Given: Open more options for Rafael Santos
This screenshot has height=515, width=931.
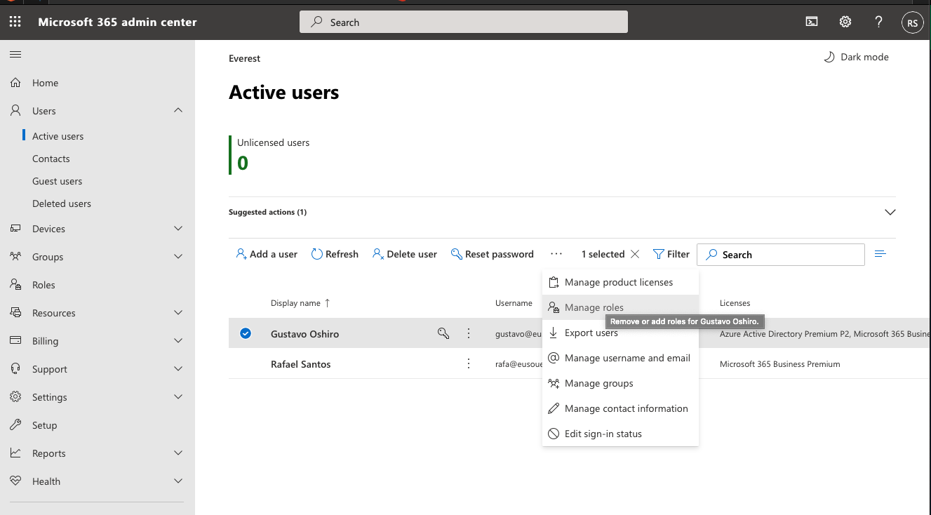Looking at the screenshot, I should [469, 363].
